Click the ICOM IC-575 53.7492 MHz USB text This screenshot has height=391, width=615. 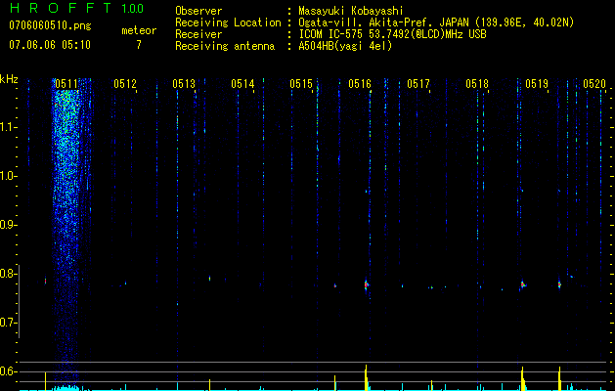[x=392, y=34]
